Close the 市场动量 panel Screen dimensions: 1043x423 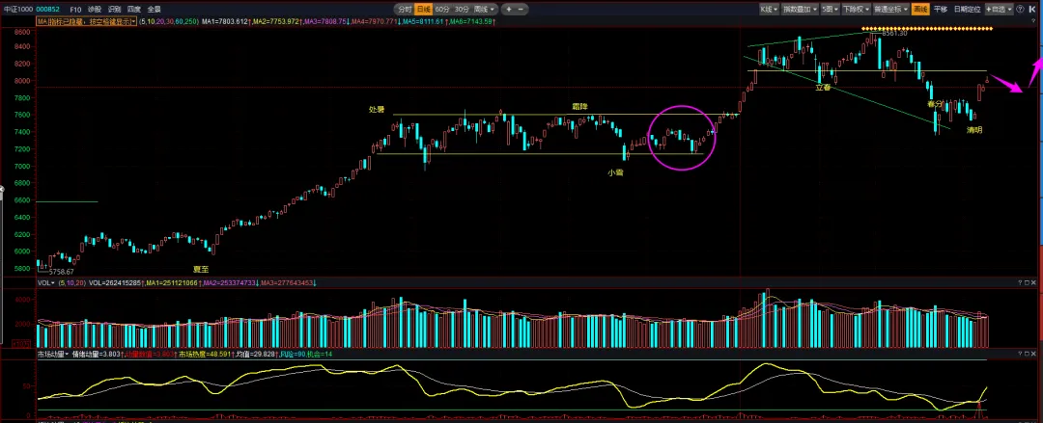[x=1035, y=356]
